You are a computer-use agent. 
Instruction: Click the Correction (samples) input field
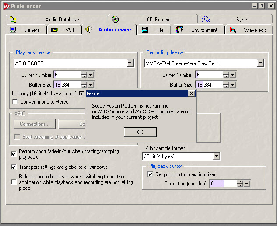[223, 184]
